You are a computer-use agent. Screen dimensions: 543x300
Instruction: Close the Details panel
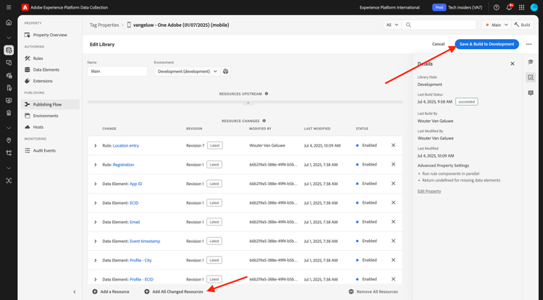click(x=513, y=64)
